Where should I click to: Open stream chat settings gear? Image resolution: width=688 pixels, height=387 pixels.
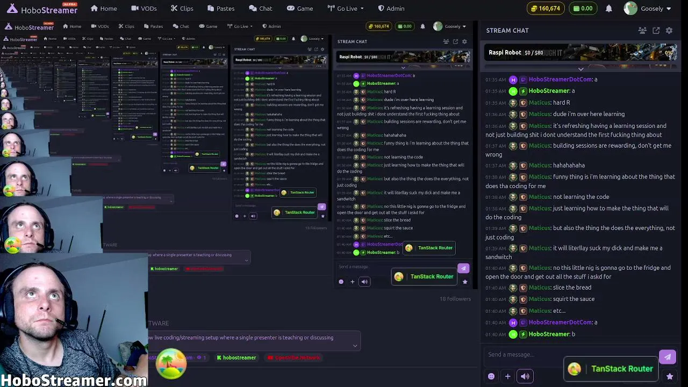(x=669, y=31)
